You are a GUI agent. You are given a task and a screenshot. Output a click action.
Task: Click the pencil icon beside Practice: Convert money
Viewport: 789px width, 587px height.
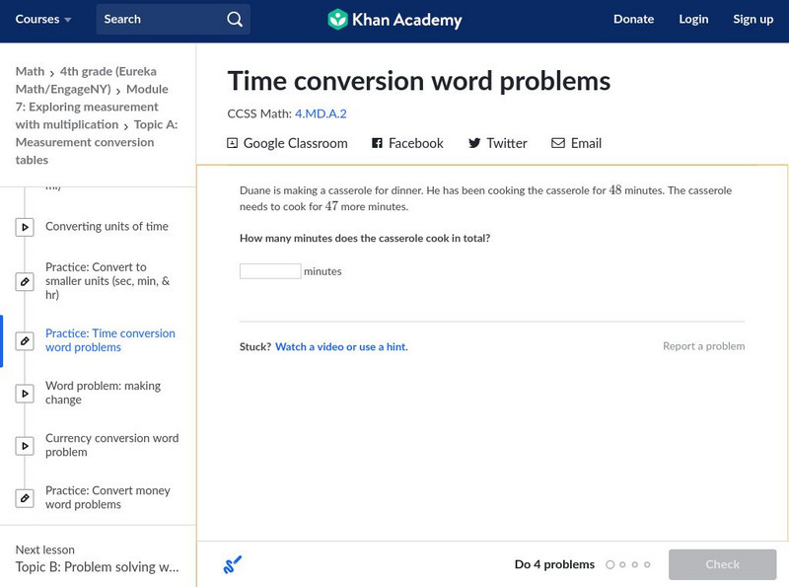tap(23, 497)
